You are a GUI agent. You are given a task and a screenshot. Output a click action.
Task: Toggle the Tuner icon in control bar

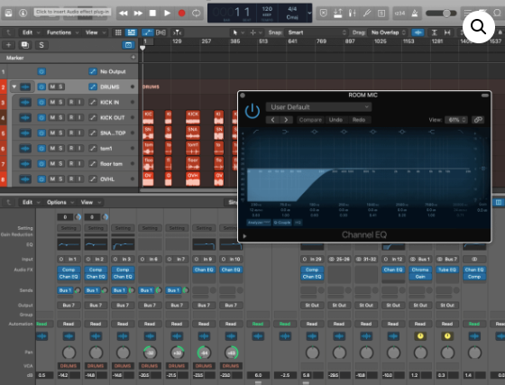[367, 14]
